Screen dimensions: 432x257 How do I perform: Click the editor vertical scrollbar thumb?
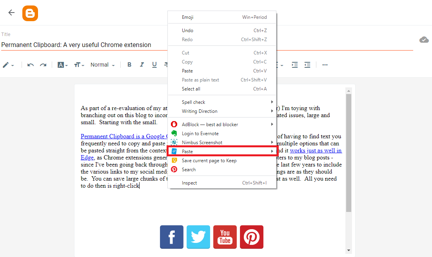coord(349,153)
